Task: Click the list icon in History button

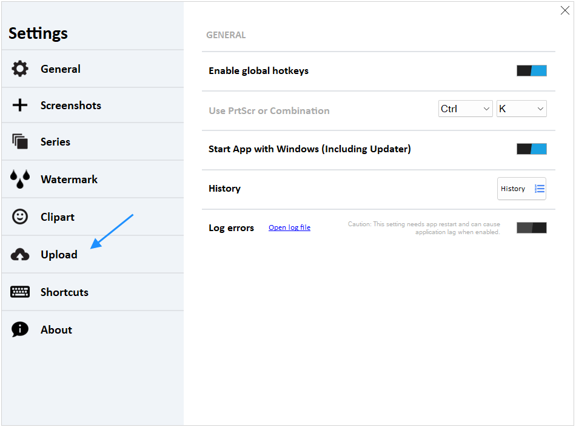Action: (539, 189)
